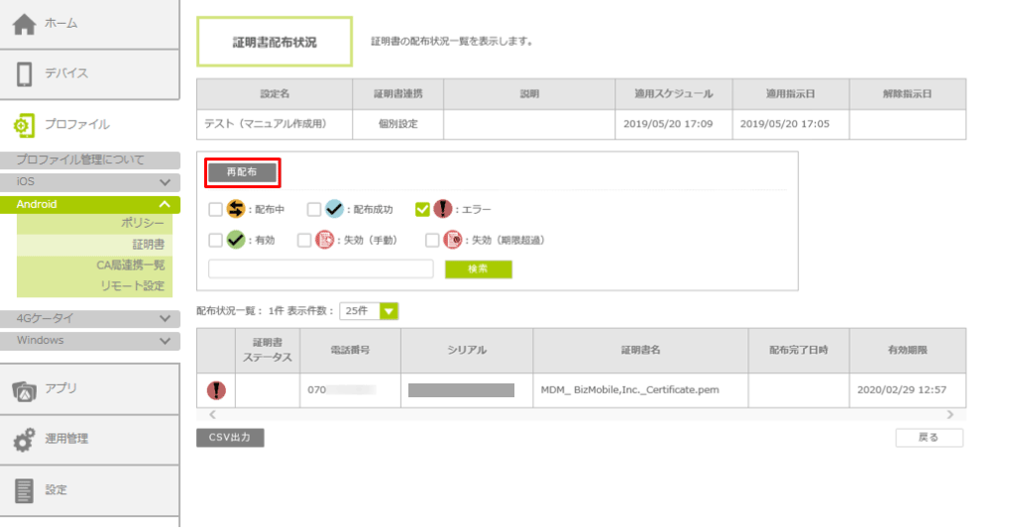The height and width of the screenshot is (532, 1015).
Task: Enable the 配布中 checkbox
Action: click(x=215, y=210)
